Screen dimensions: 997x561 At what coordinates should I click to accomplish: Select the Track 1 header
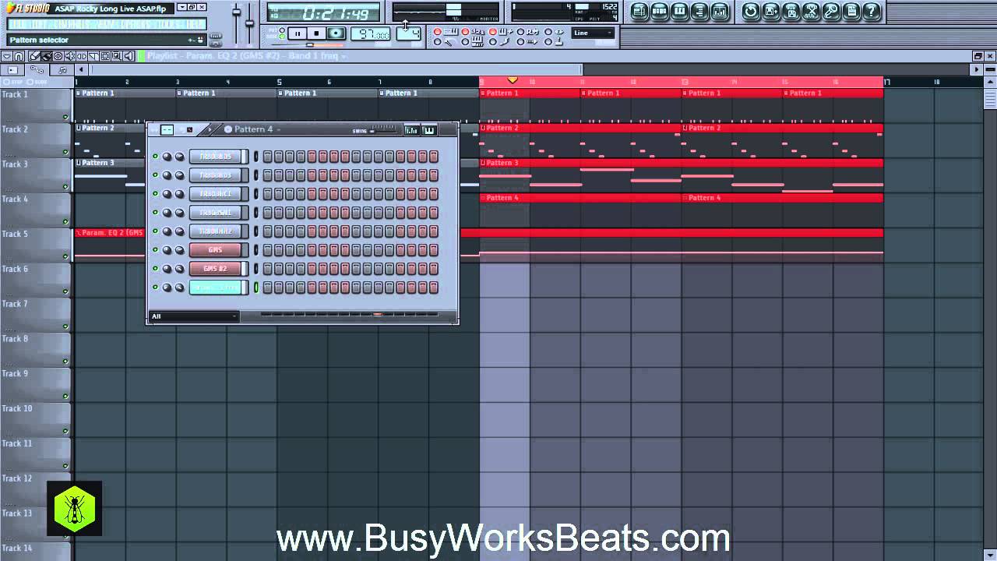(x=36, y=104)
